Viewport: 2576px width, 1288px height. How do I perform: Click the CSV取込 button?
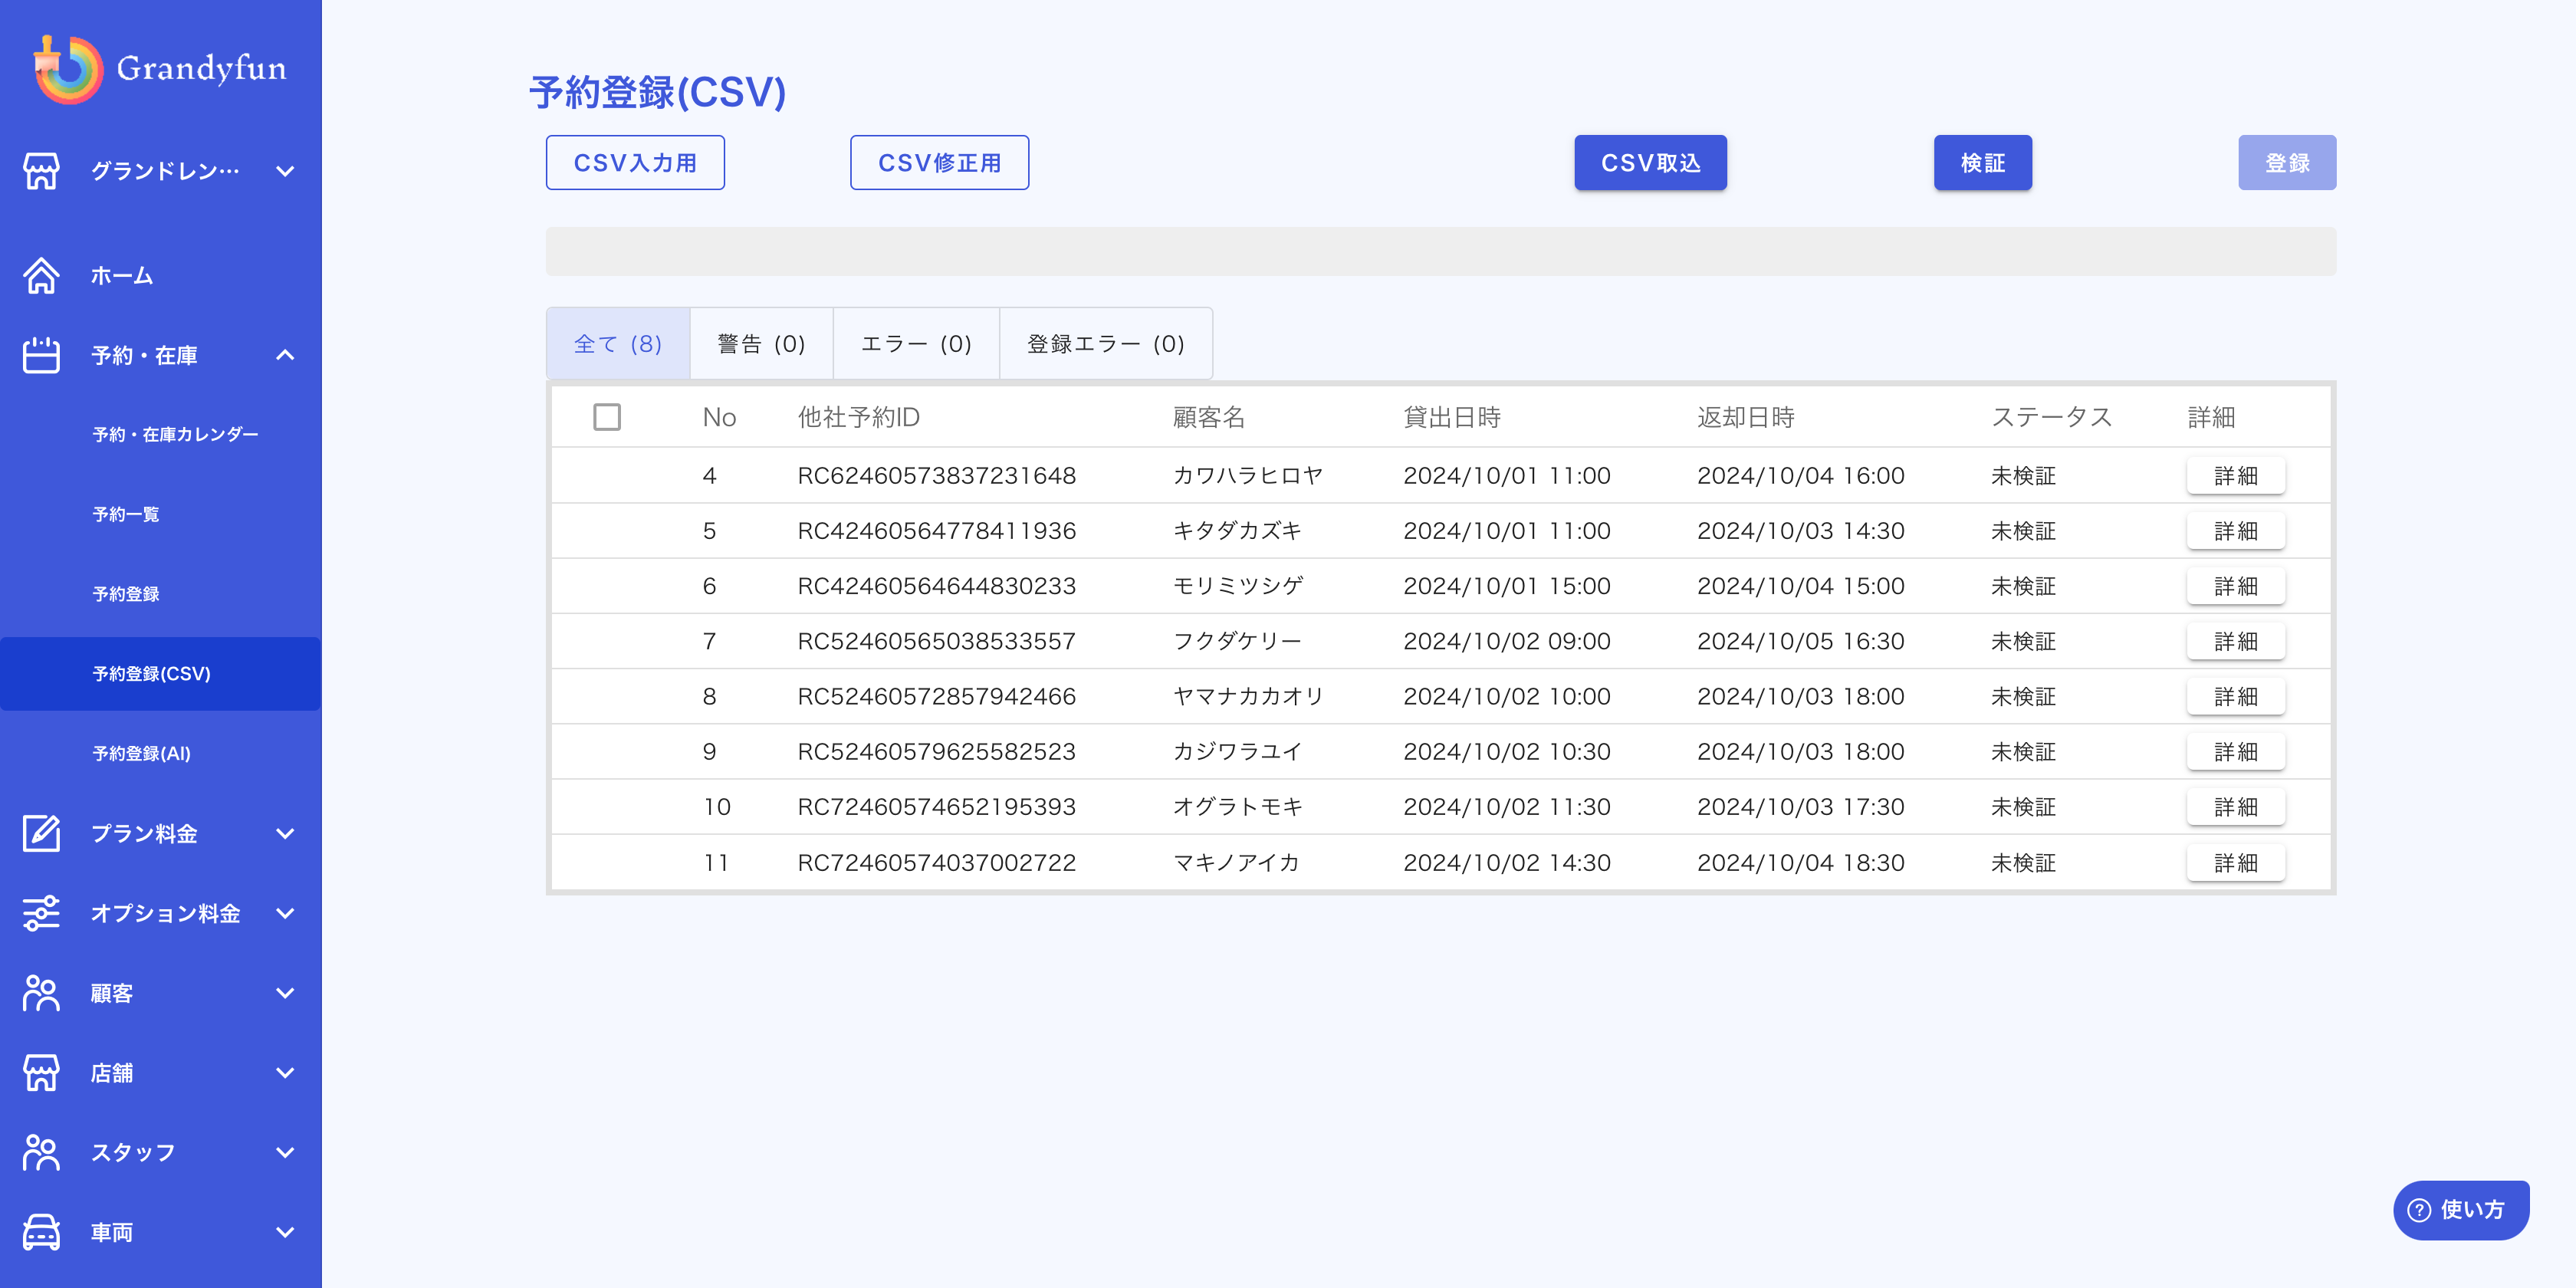point(1650,163)
